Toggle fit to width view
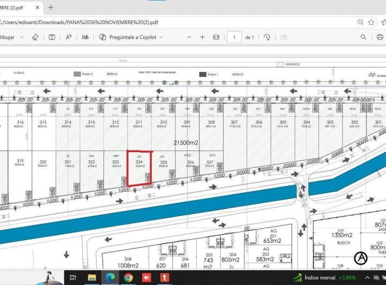Screen dimensions: 386x285 coord(216,37)
